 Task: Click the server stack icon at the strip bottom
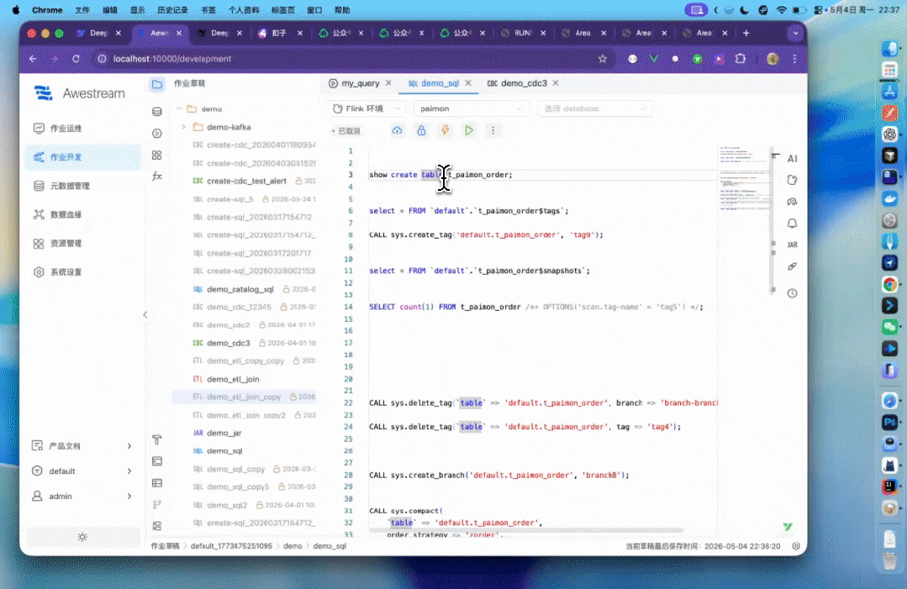click(156, 526)
